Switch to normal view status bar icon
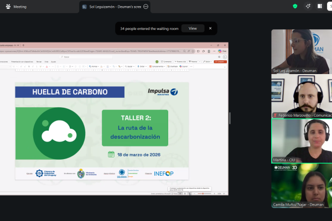332x221 pixels. tap(180, 193)
